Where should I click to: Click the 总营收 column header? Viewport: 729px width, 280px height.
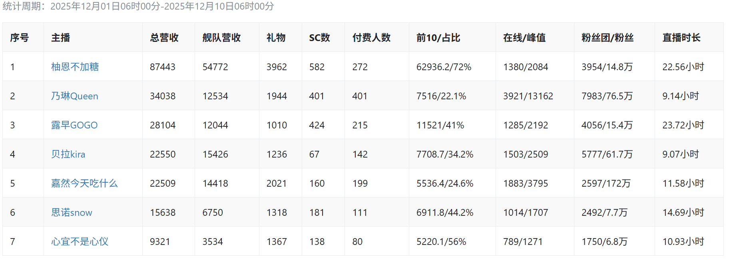tap(164, 37)
